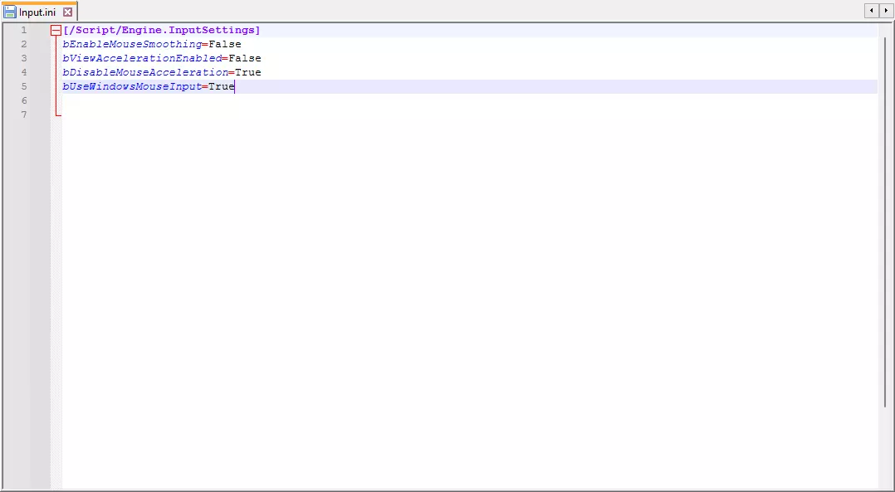Click the False value after bViewAccelerationEnabled
The height and width of the screenshot is (492, 895).
coord(245,58)
